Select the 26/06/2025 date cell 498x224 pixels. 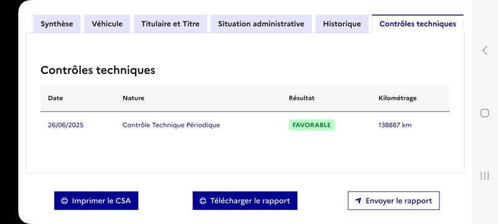(x=66, y=125)
